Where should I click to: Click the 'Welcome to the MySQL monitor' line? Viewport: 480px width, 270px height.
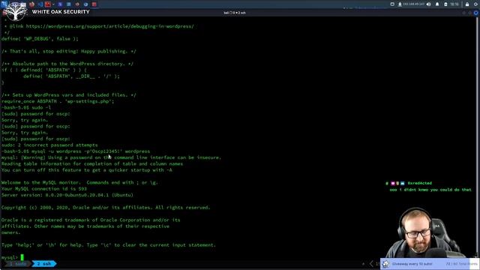(x=79, y=182)
